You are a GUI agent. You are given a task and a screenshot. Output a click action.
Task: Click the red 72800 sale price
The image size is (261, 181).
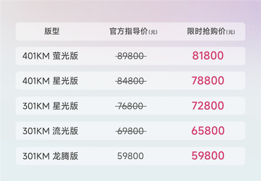click(x=208, y=106)
